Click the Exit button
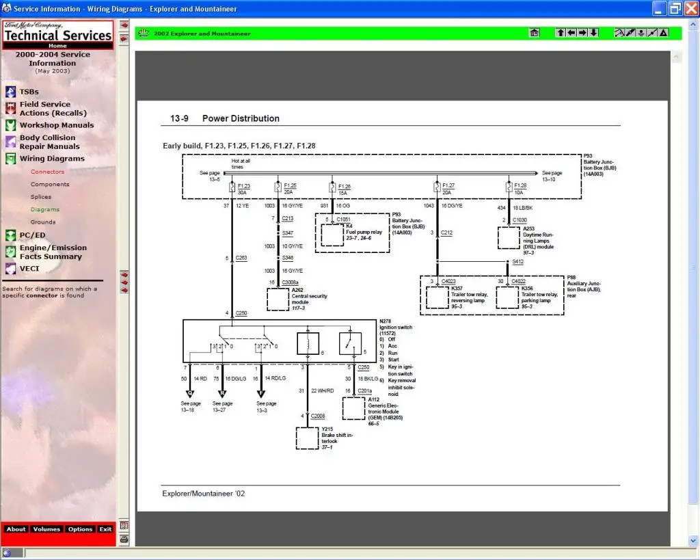Screen dimensions: 700x560 [105, 529]
